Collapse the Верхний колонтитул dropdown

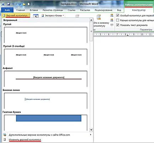(x=16, y=15)
